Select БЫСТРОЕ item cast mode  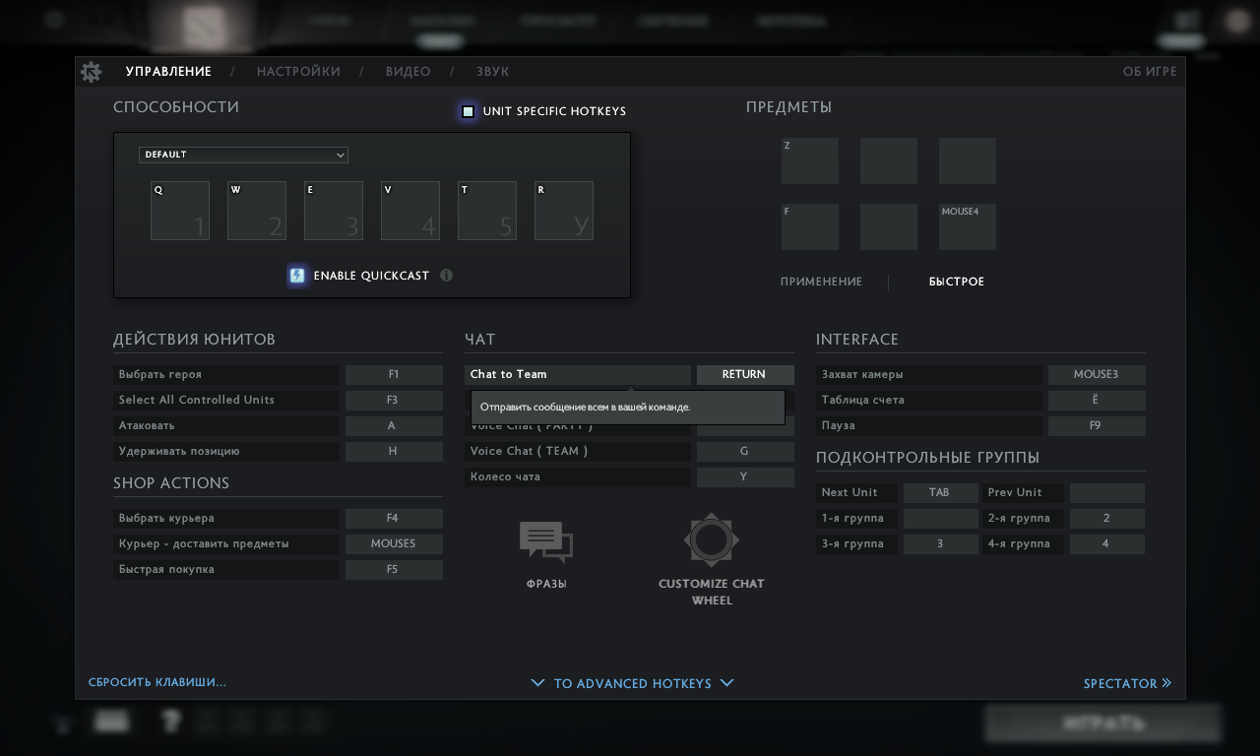[x=956, y=282]
